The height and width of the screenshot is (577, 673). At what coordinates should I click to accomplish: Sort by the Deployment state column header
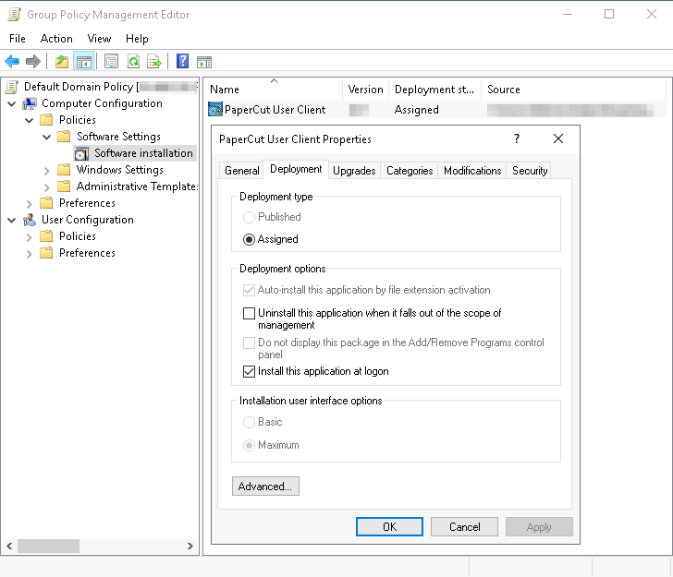click(x=434, y=90)
